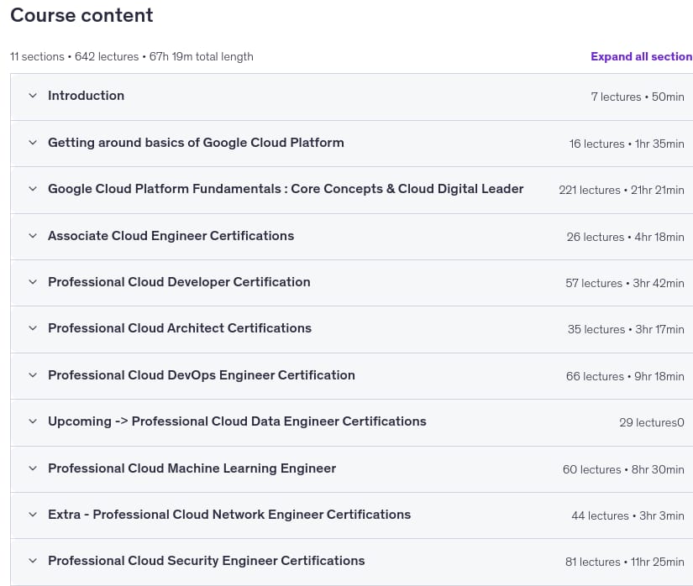Expand chevron for Professional Cloud Security Engineer Certifications

[x=33, y=561]
